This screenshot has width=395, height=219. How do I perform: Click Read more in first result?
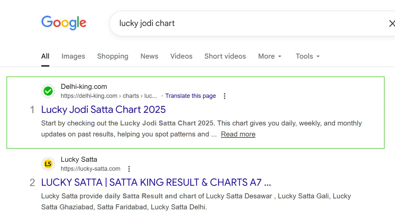tap(238, 134)
